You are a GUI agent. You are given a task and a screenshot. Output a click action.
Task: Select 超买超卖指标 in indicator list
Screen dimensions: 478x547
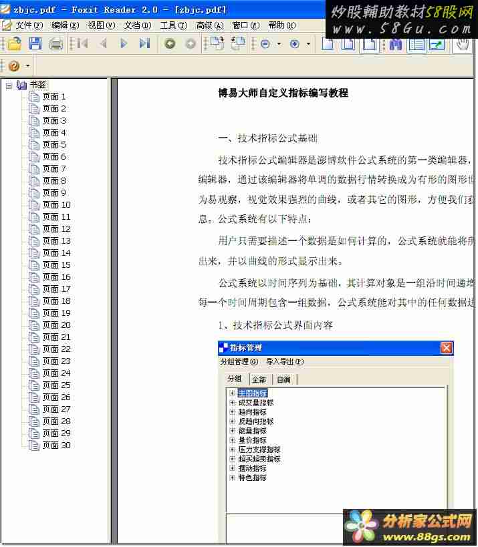(259, 459)
